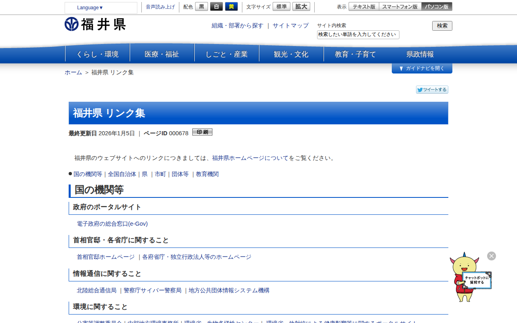Open 教育・子育て menu
This screenshot has height=323, width=517.
click(x=355, y=54)
